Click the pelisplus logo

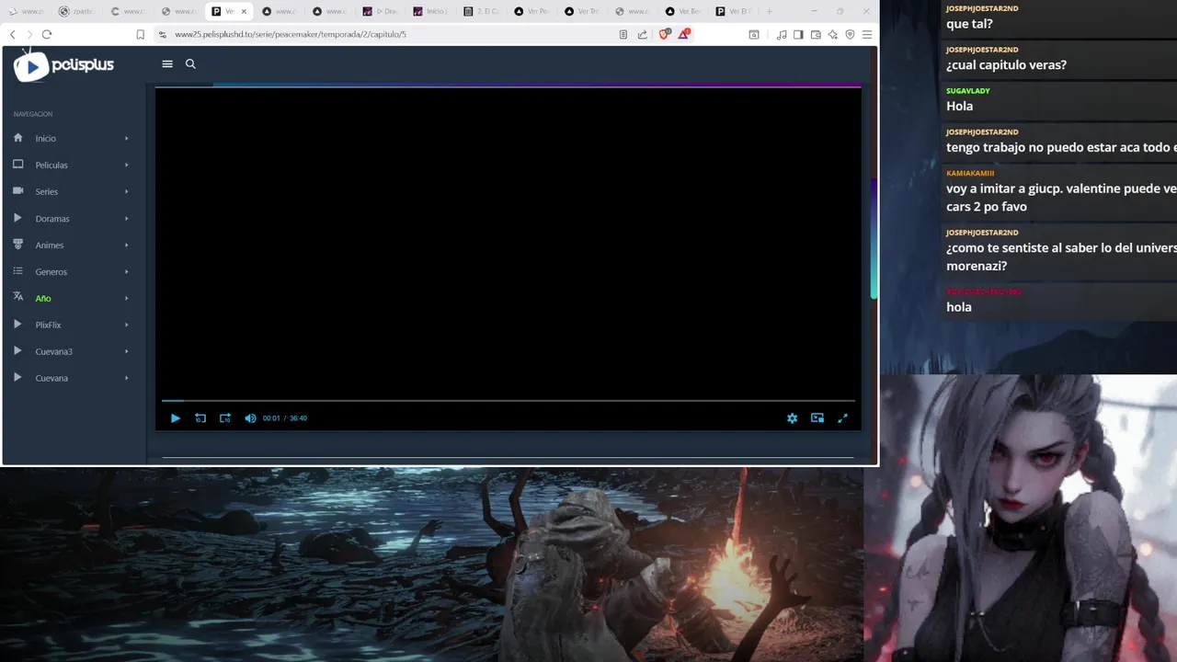tap(64, 65)
